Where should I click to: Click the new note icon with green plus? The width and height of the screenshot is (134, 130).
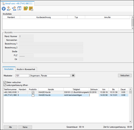click(x=26, y=8)
